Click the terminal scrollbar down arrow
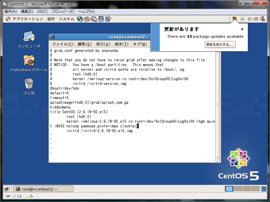 point(218,160)
